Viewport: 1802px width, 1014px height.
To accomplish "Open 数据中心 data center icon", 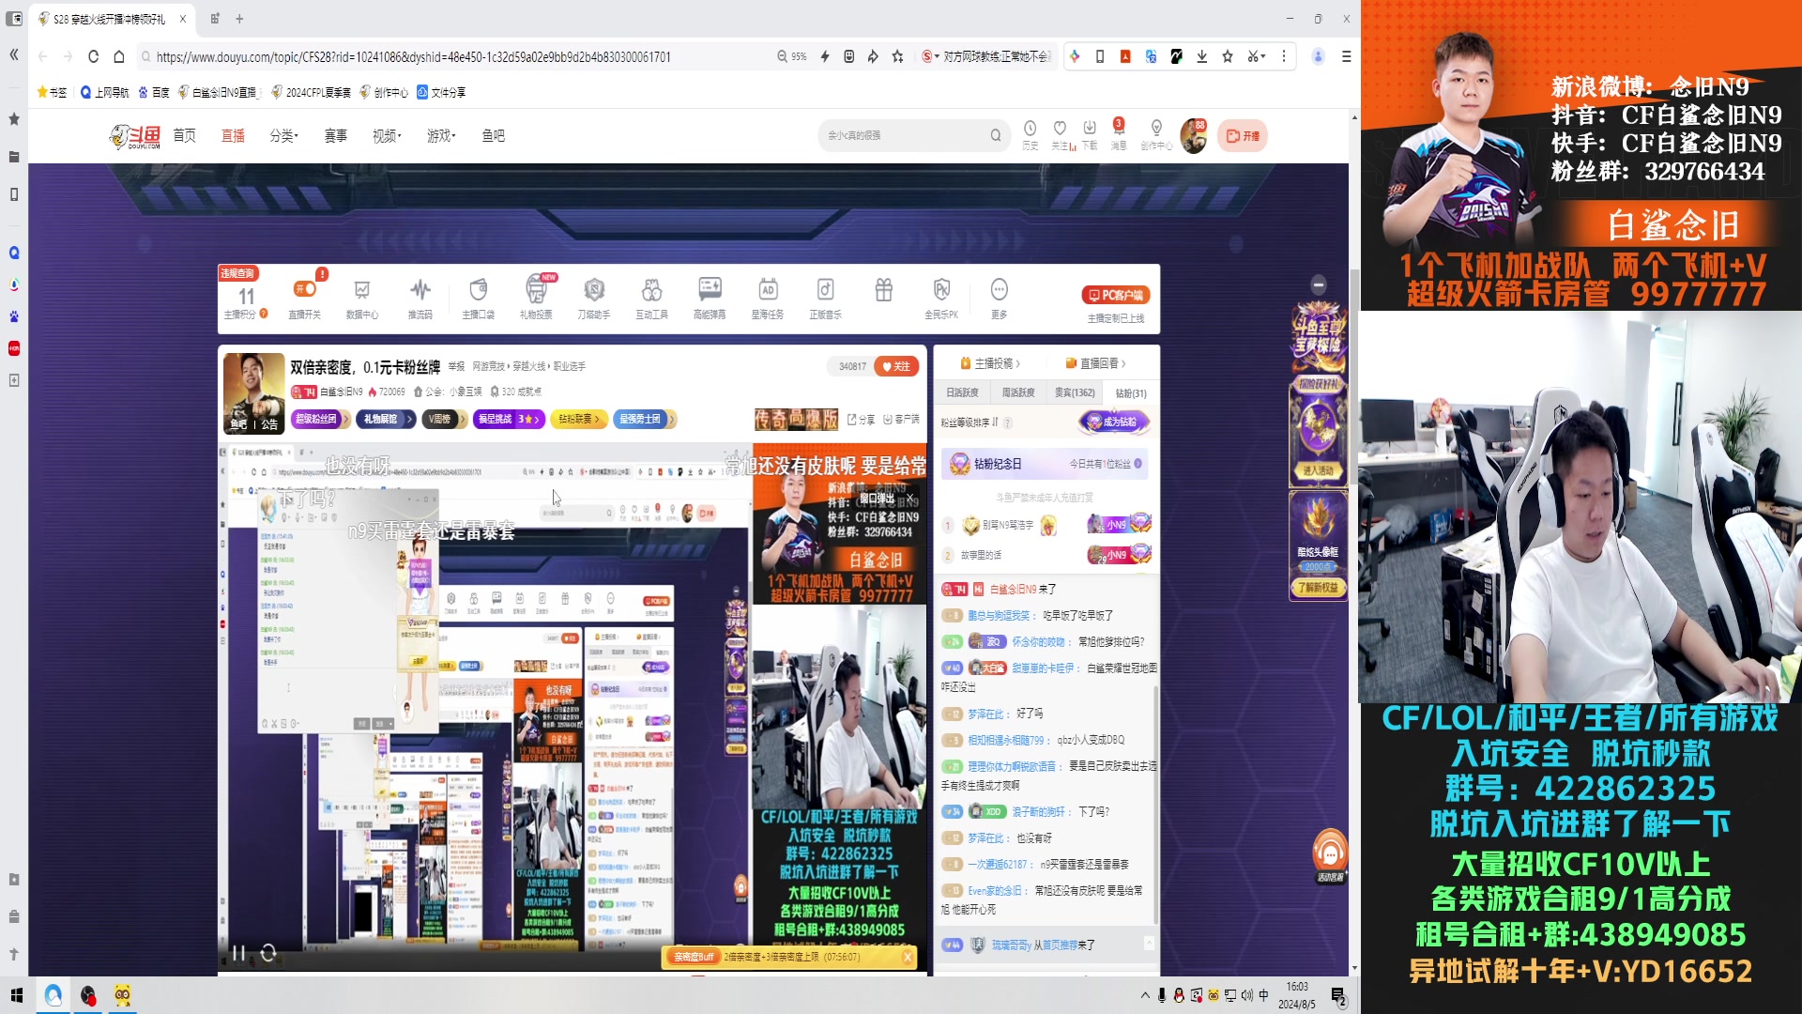I will 361,291.
